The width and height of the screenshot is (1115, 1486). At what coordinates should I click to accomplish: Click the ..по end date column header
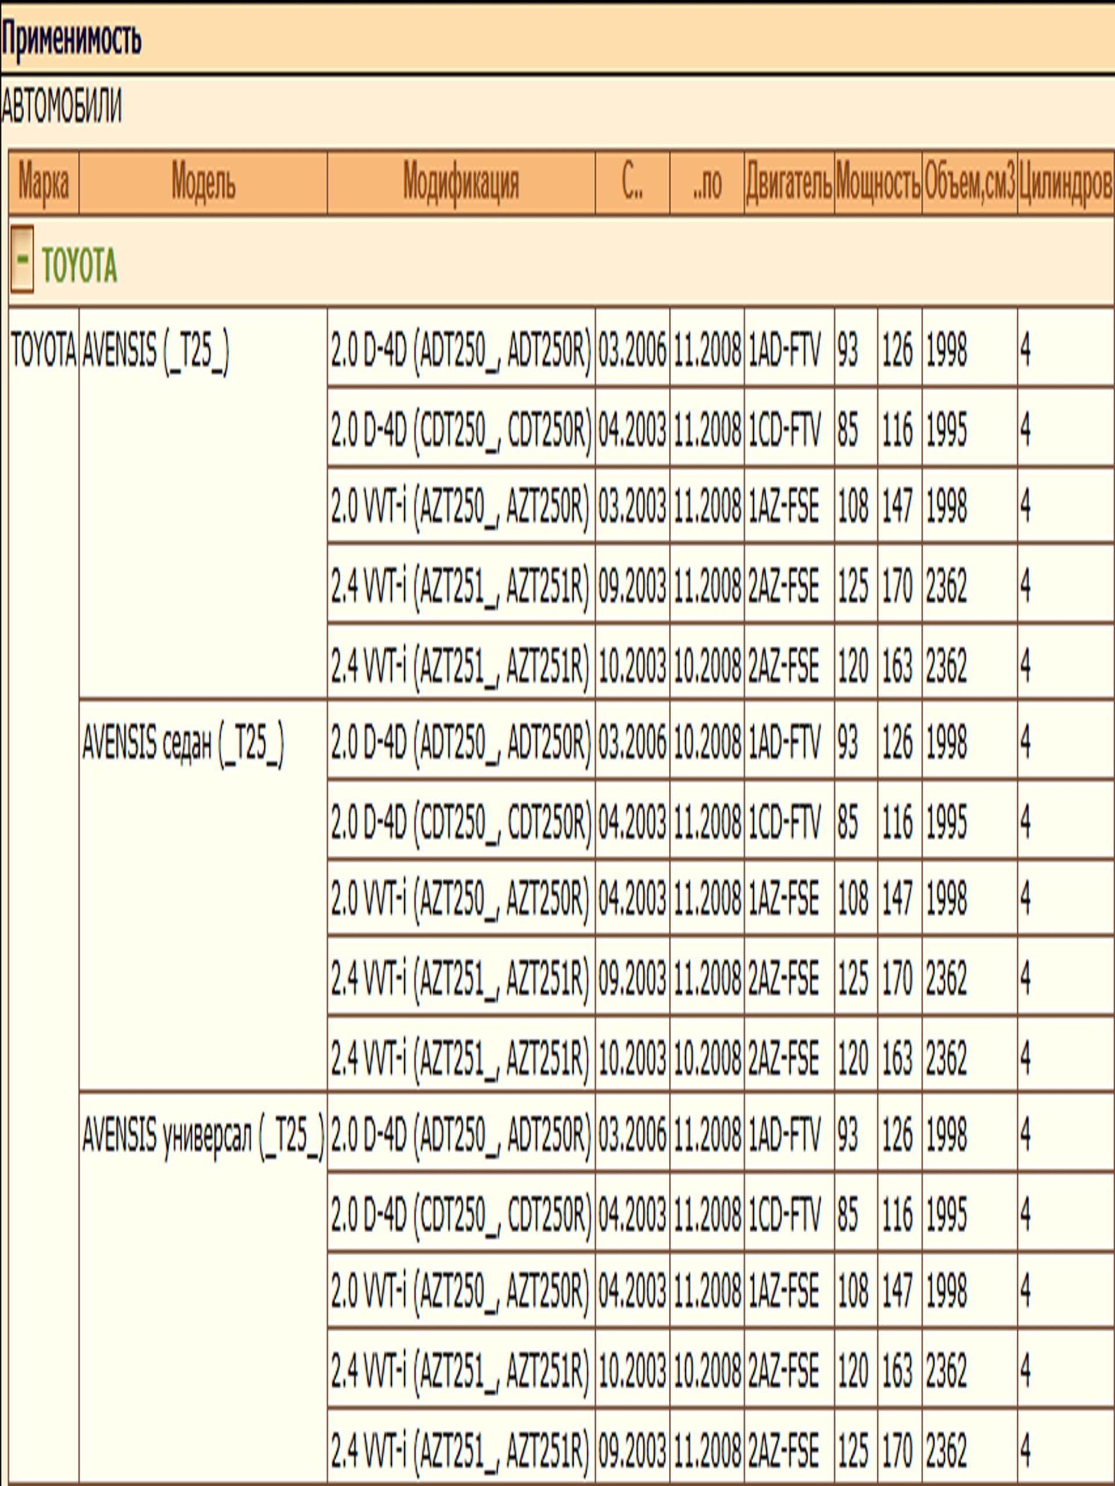pos(706,183)
